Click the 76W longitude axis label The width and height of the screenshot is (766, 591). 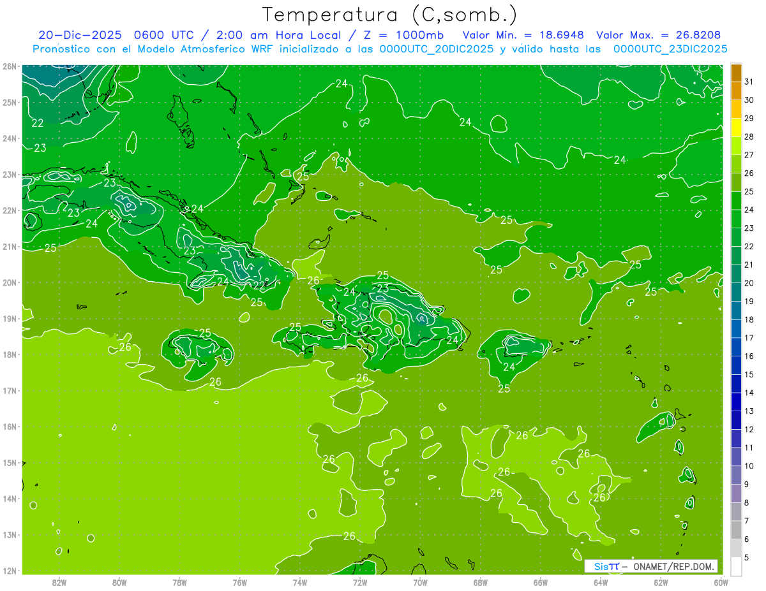(x=239, y=581)
